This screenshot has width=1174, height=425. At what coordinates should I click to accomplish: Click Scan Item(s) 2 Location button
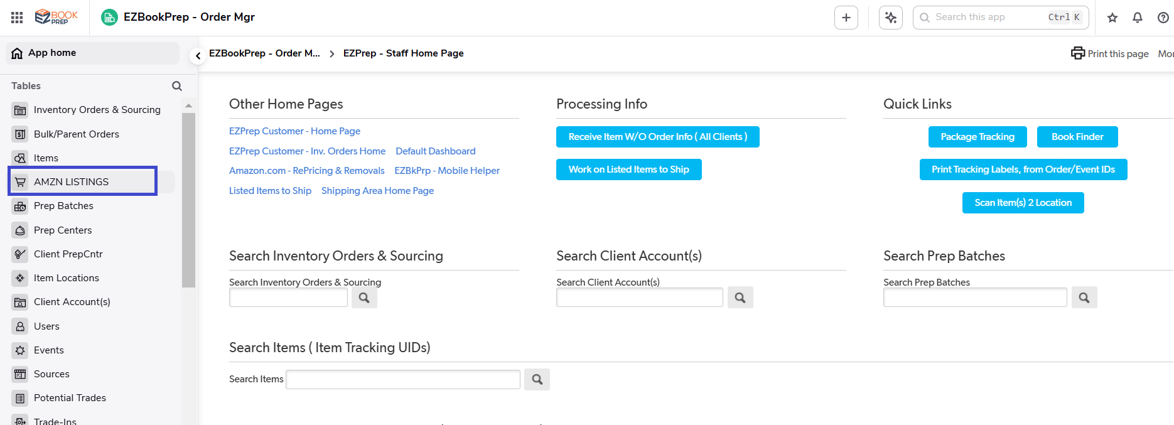[1023, 203]
